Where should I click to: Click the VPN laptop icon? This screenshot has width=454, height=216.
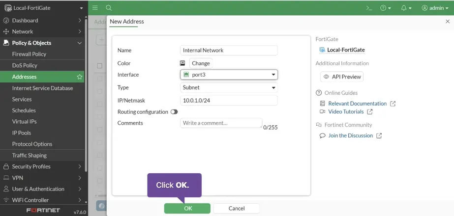[6, 178]
